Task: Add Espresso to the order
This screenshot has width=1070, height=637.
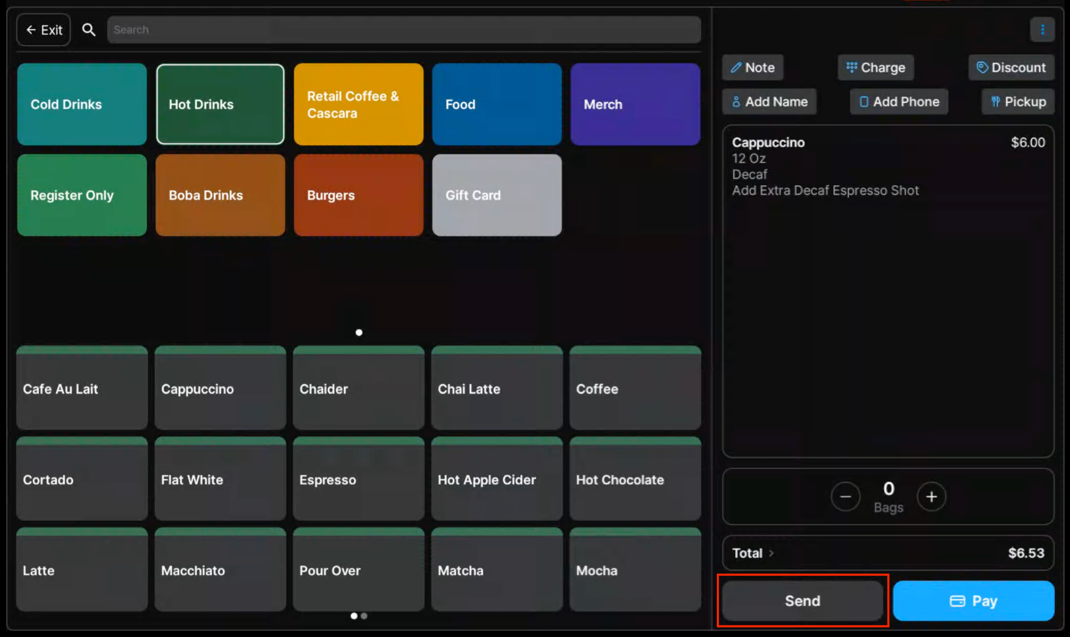Action: [358, 479]
